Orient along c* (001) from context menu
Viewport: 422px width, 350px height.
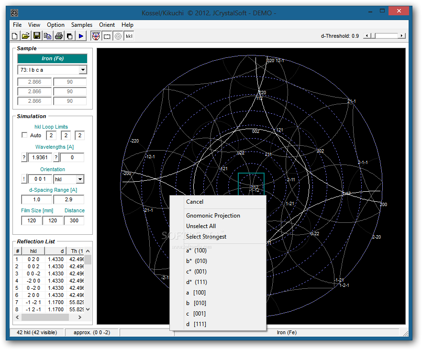218,272
